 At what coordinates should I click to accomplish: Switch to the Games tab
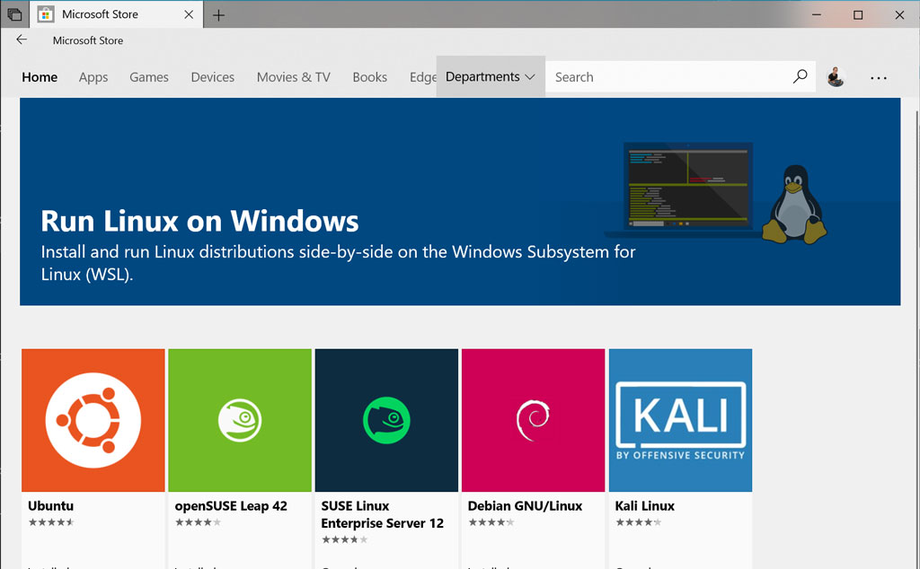[x=149, y=77]
